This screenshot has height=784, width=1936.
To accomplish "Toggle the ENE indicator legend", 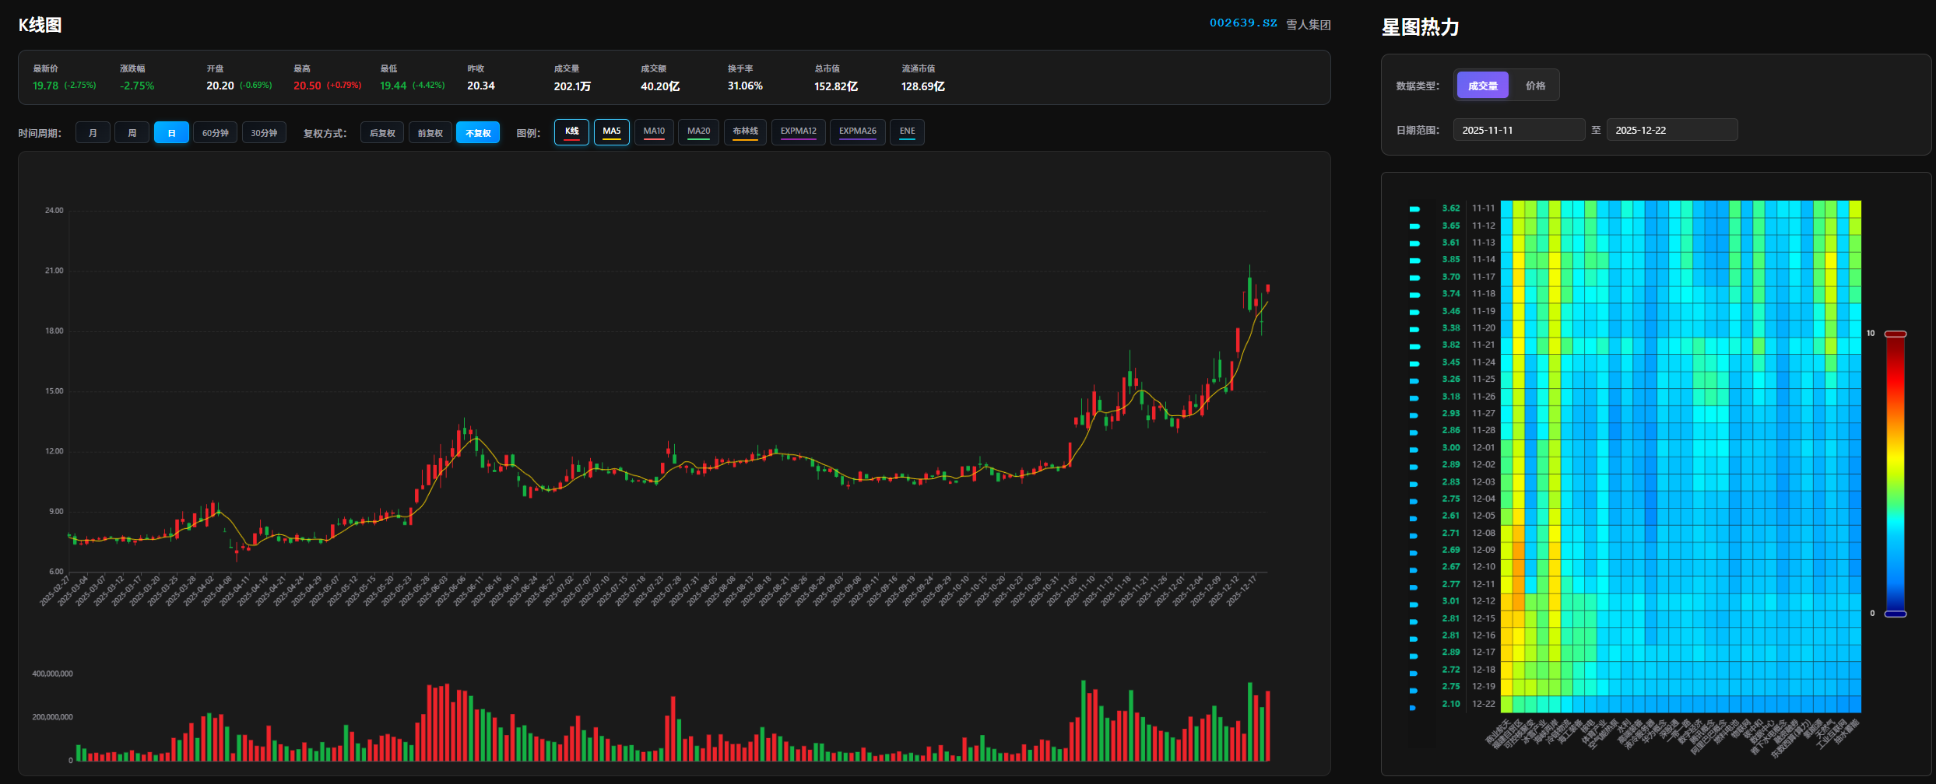I will click(907, 131).
